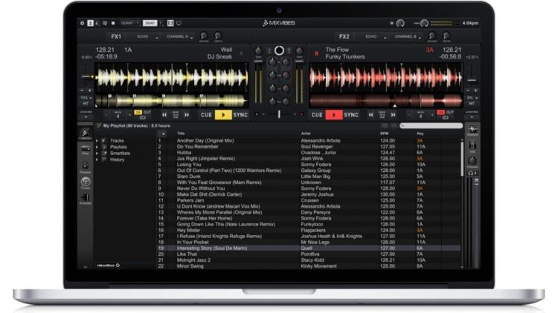Screen dimensions: 558x313
Task: Open the Sampler sidebar icon
Action: (86, 198)
